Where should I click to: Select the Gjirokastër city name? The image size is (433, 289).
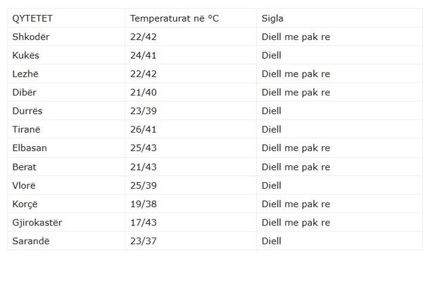[x=37, y=223]
